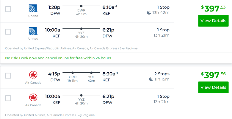This screenshot has width=232, height=119.
Task: Click United logo on DFW departure flight
Action: point(33,8)
